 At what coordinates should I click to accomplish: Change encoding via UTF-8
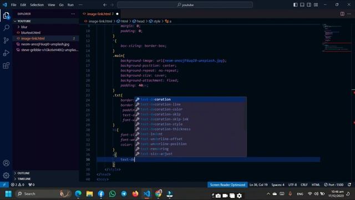[x=292, y=184]
